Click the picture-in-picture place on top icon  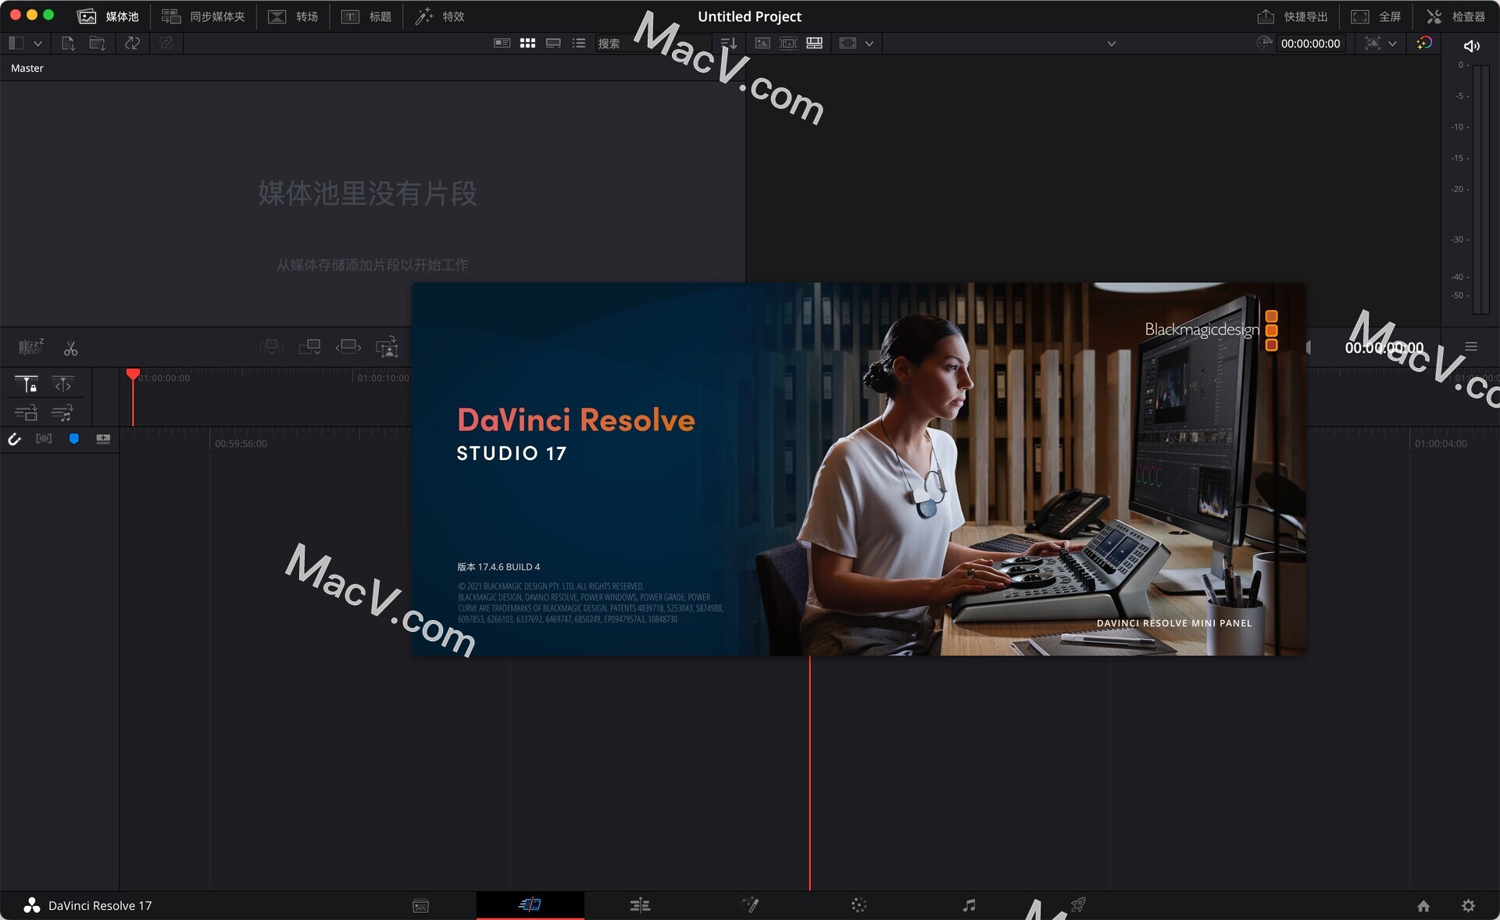tap(387, 347)
